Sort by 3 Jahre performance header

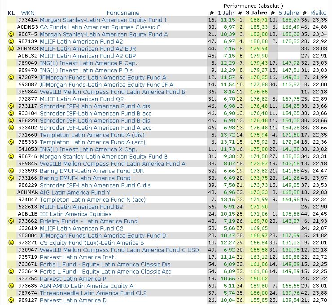coord(257,13)
